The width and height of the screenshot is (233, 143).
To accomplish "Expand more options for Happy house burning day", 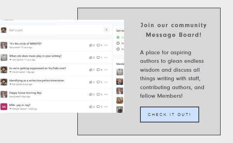I will pyautogui.click(x=106, y=94).
